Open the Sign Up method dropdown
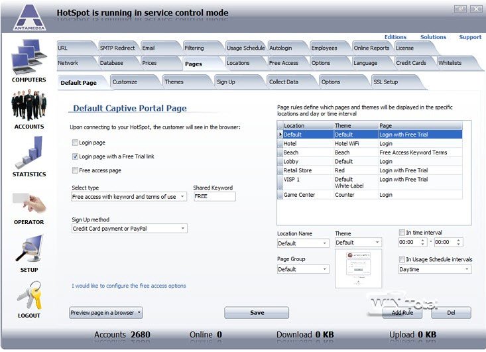The width and height of the screenshot is (486, 352). click(129, 229)
